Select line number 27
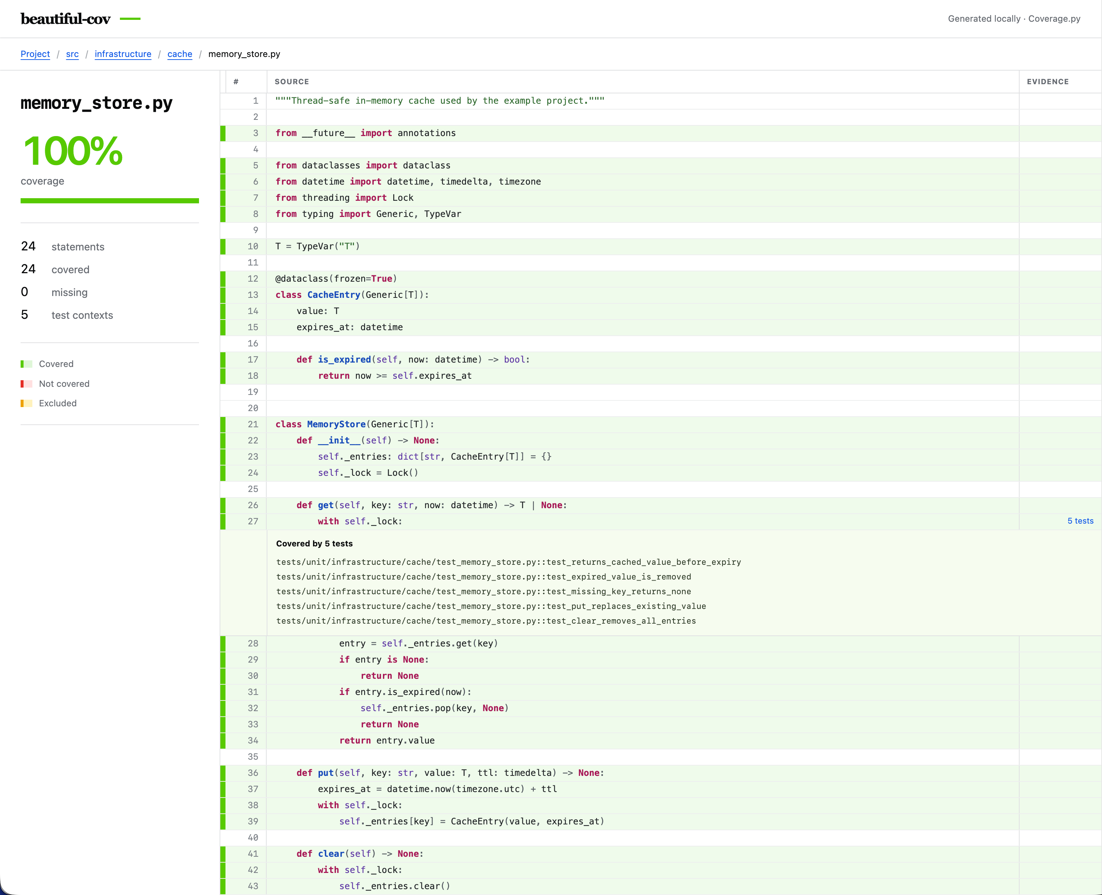This screenshot has width=1102, height=895. 253,521
